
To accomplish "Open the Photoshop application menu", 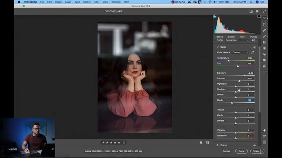I will pyautogui.click(x=30, y=2).
